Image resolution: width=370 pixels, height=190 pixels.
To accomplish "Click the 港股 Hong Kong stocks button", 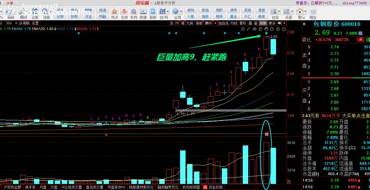I will coord(262,10).
